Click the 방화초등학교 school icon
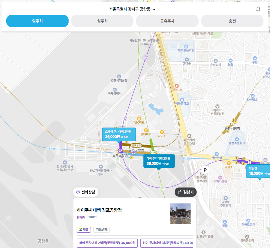Screen dimensions: 270x248 [x=186, y=47]
